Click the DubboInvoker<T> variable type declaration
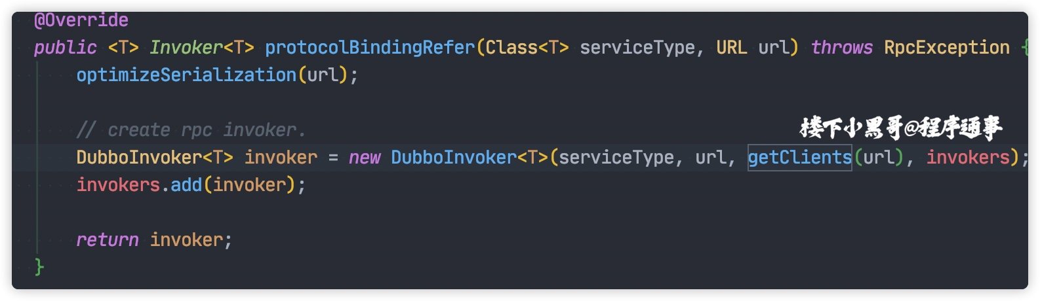Screen dimensions: 1040x301 155,158
